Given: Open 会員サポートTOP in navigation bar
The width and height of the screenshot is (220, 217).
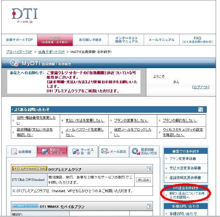Looking at the screenshot, I should tap(19, 40).
